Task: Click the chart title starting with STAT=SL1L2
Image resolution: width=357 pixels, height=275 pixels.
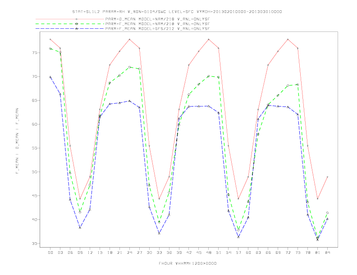Action: coord(177,12)
